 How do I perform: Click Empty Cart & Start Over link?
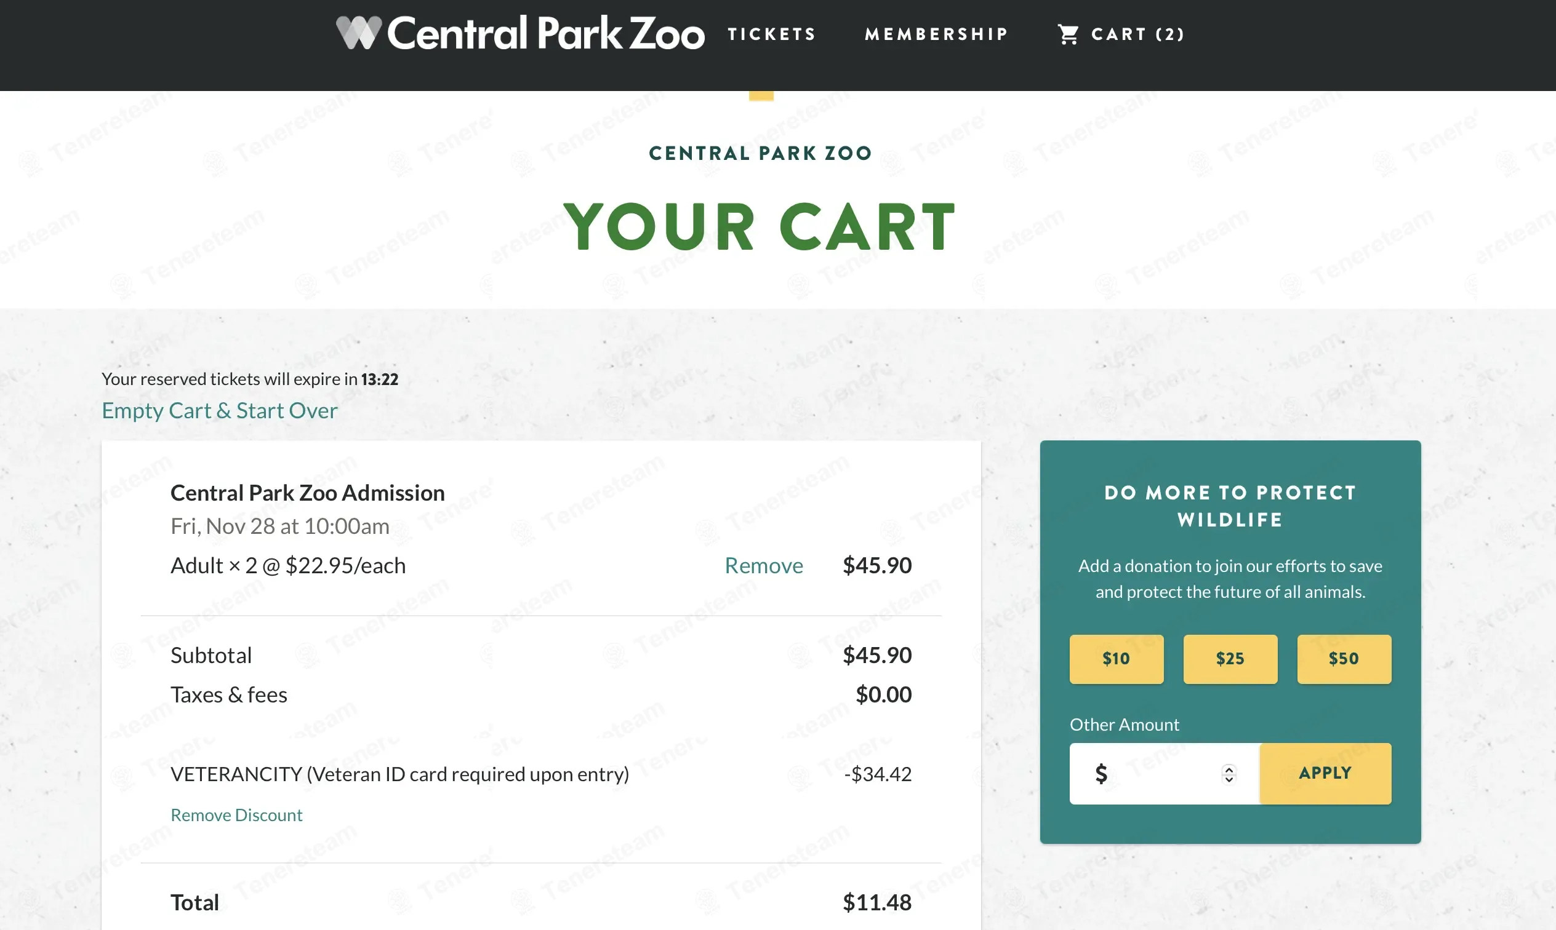click(x=219, y=410)
